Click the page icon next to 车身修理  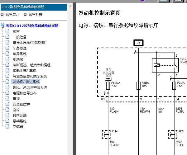point(7,48)
